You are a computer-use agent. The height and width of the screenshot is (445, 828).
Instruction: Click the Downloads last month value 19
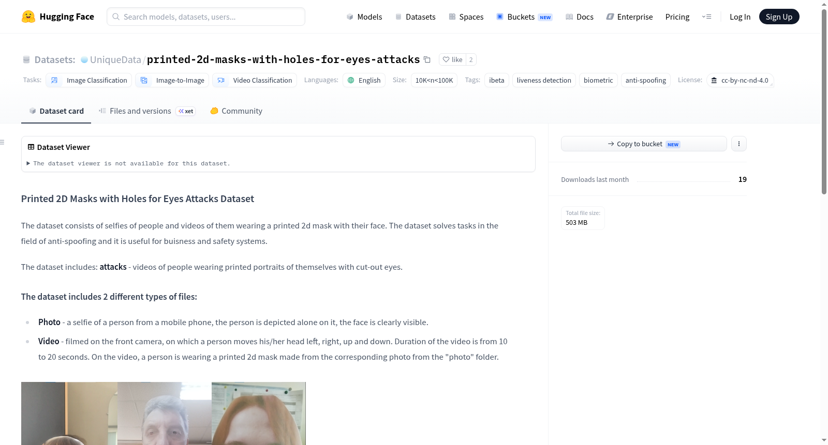click(742, 179)
